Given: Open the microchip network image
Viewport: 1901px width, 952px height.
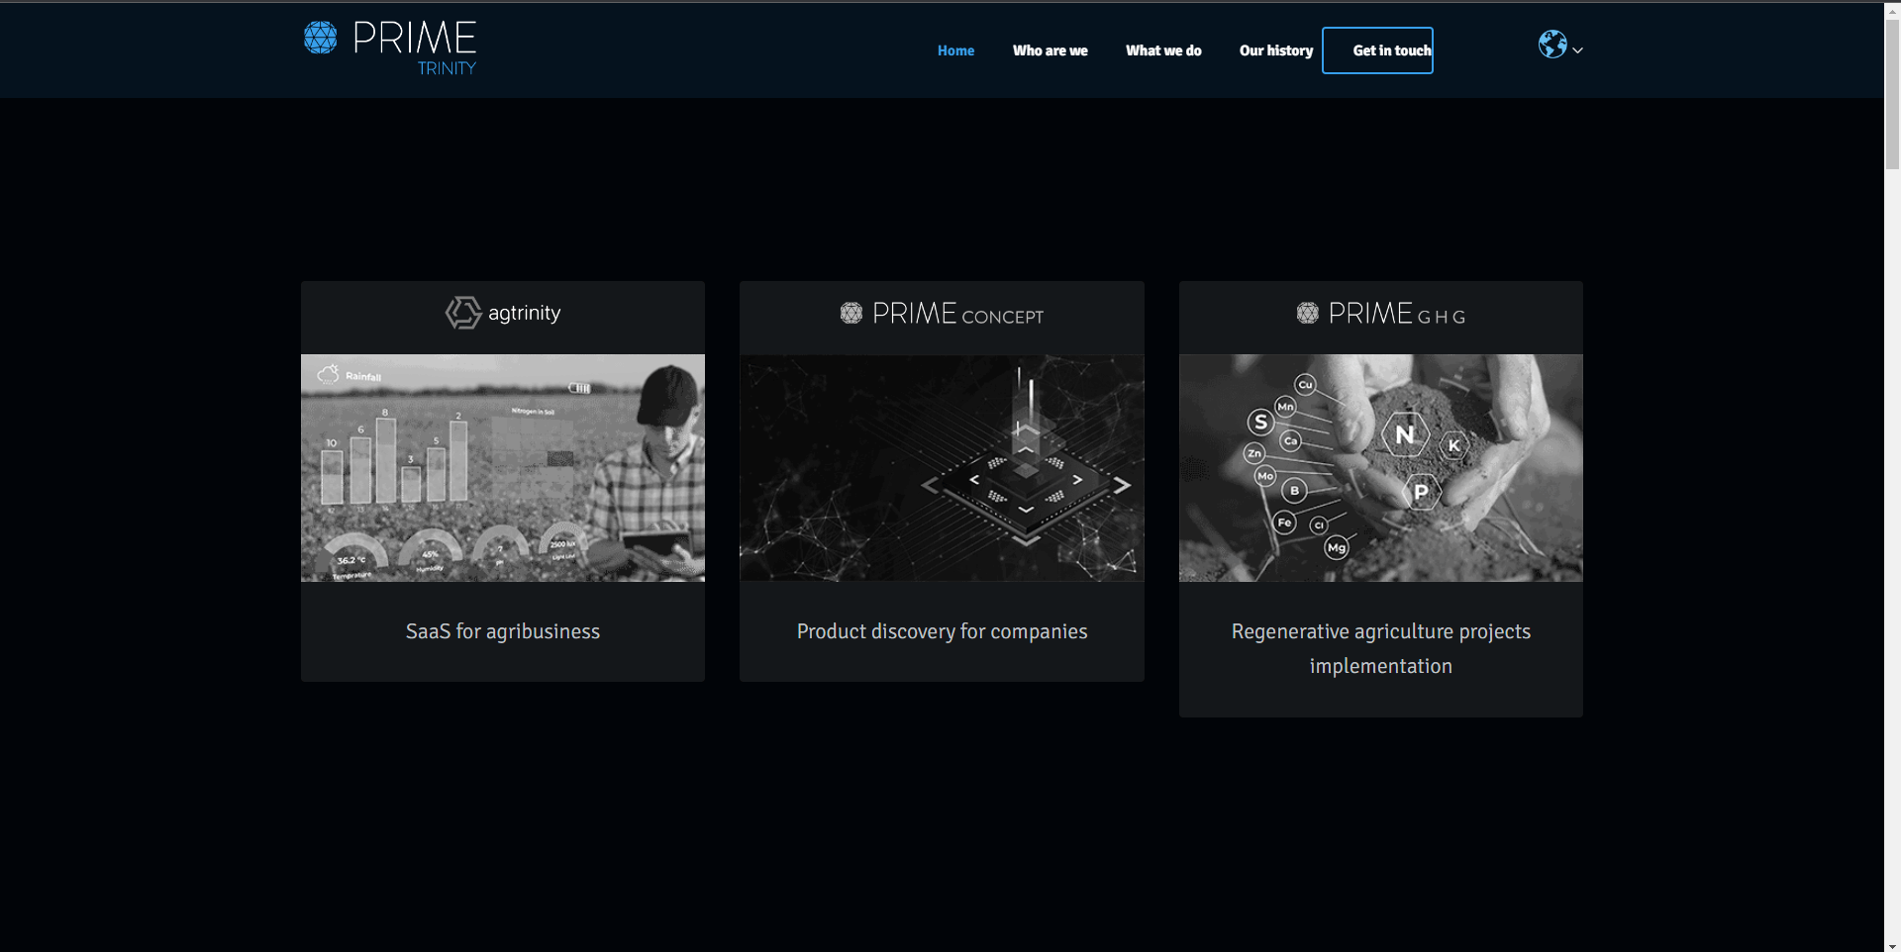Looking at the screenshot, I should (942, 467).
